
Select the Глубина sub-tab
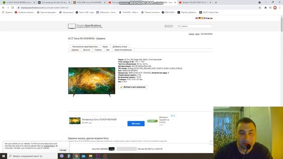coord(98,50)
